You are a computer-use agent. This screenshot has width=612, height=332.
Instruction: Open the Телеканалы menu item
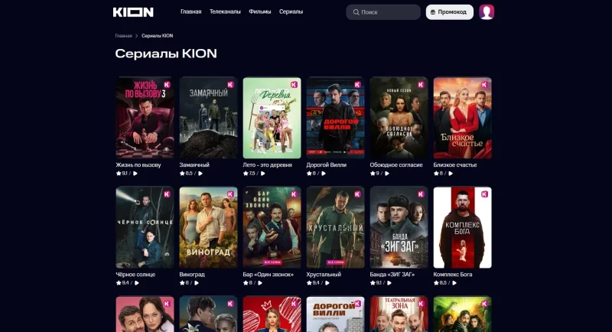coord(225,11)
